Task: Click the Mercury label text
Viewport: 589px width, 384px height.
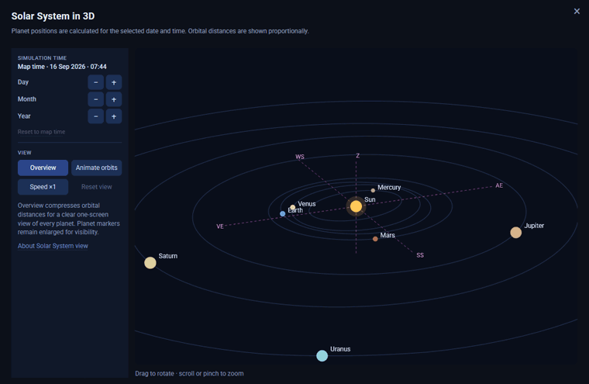Action: tap(389, 187)
